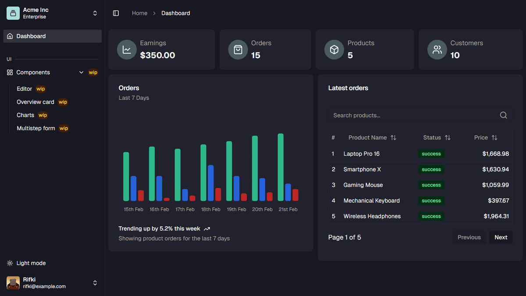Collapse the Components section chevron
This screenshot has height=296, width=526.
pos(81,72)
